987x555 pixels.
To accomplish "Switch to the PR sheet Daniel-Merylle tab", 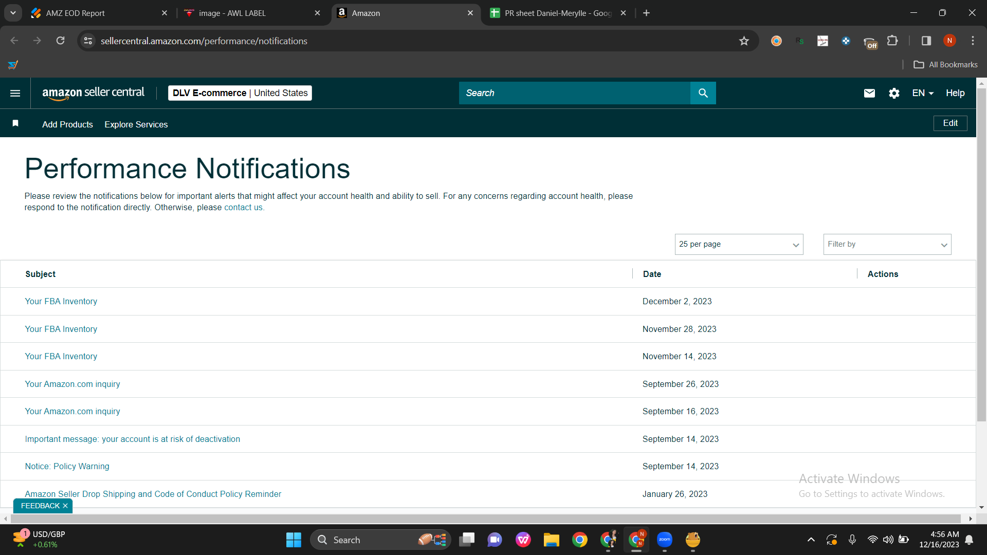I will click(x=558, y=13).
